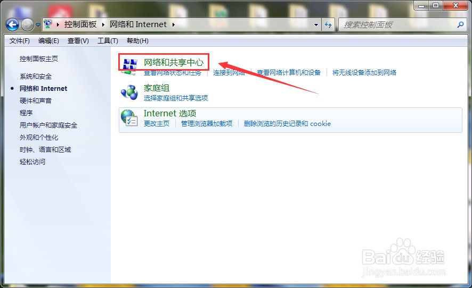Click the 家庭组 spheres icon
The width and height of the screenshot is (472, 288).
coord(129,92)
